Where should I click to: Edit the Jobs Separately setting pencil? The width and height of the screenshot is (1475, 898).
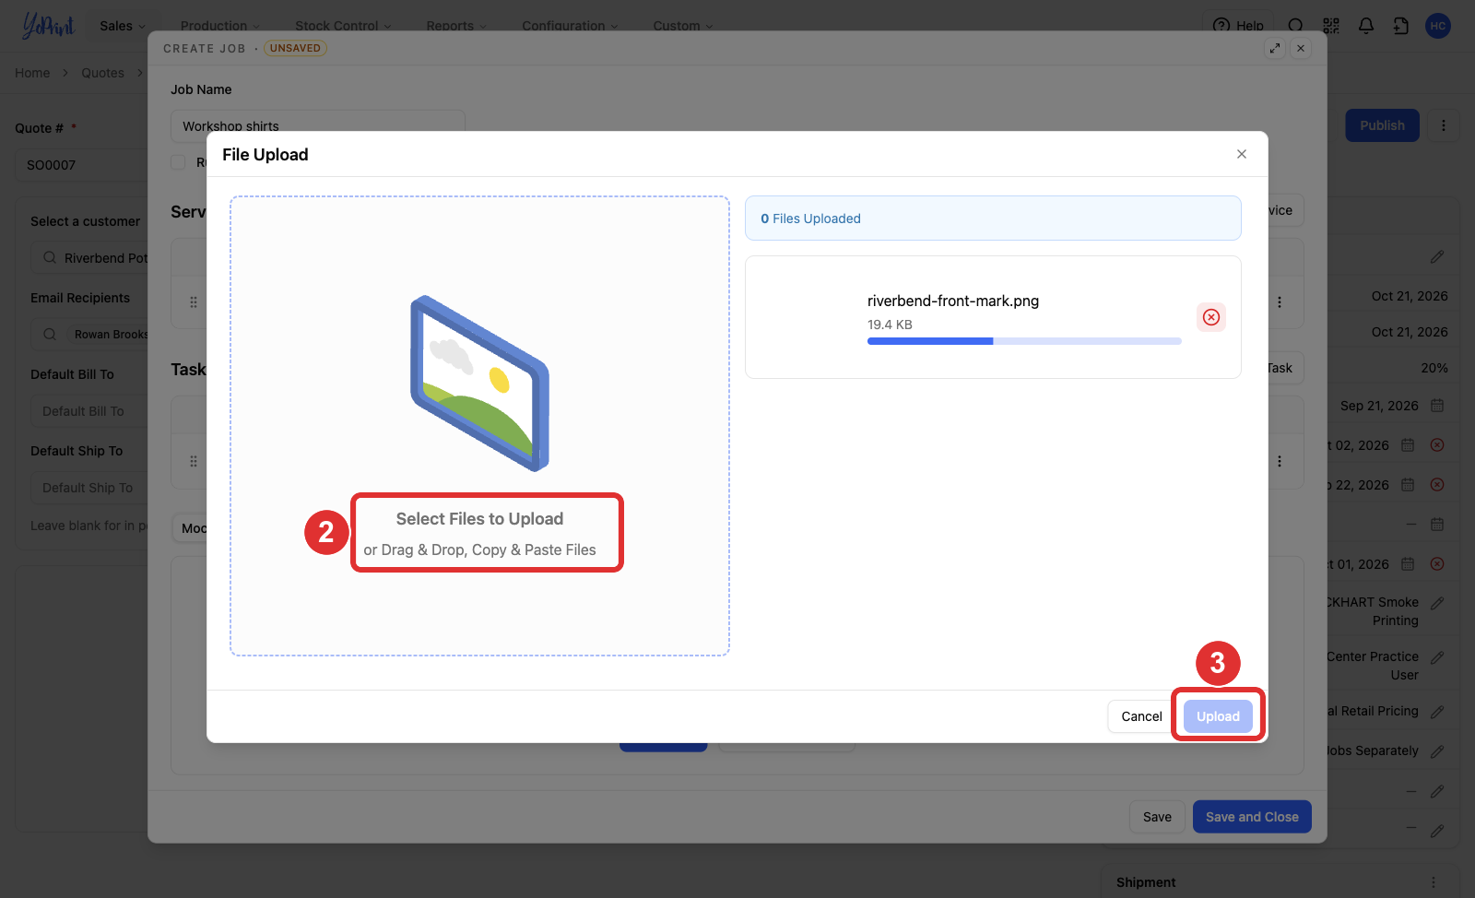click(x=1437, y=751)
